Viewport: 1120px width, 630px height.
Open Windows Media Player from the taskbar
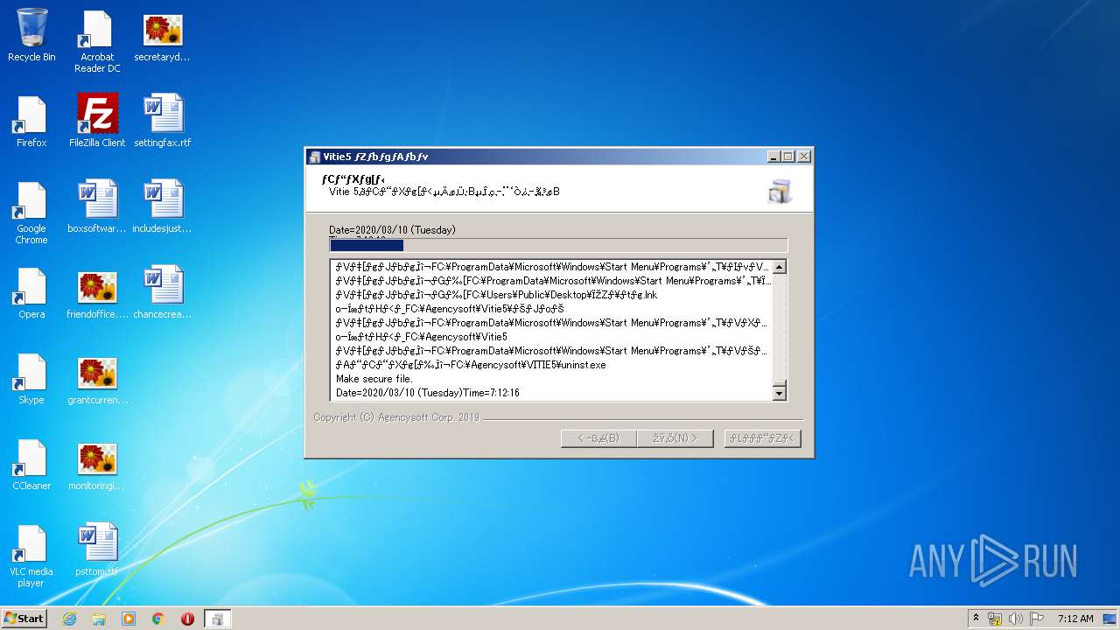tap(129, 619)
